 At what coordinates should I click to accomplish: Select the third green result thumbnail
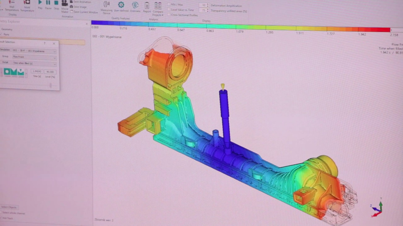coord(21,73)
